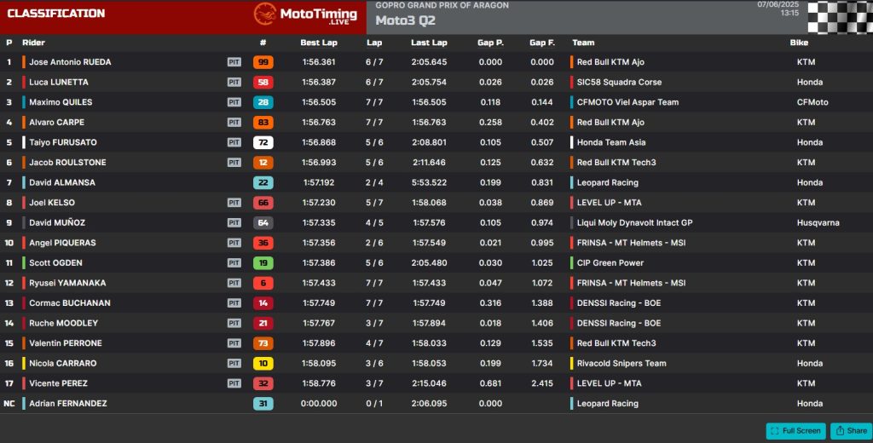Click the Team column header
The image size is (873, 443).
click(x=583, y=43)
